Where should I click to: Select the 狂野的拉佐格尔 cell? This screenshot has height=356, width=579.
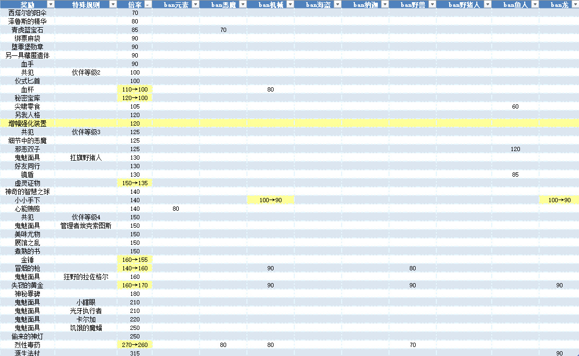point(86,276)
